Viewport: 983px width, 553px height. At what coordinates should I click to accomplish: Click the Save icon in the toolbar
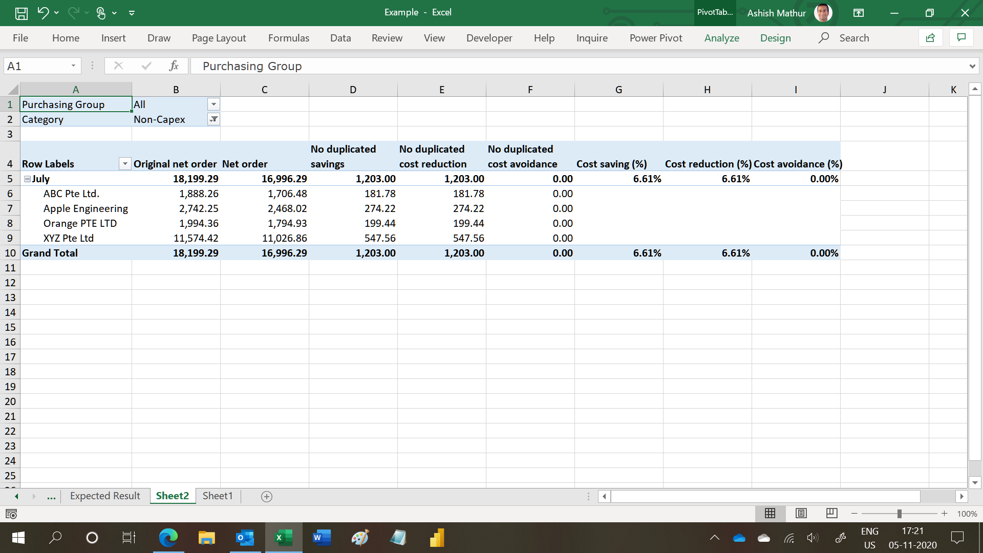tap(21, 12)
